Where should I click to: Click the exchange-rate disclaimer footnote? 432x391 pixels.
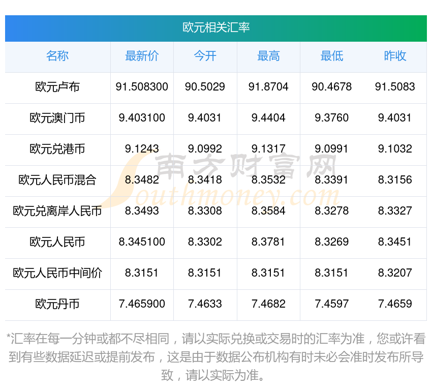pyautogui.click(x=216, y=357)
